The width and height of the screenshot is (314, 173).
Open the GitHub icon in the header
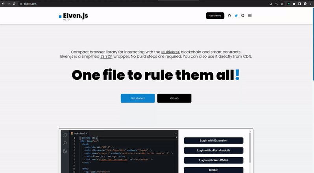229,16
